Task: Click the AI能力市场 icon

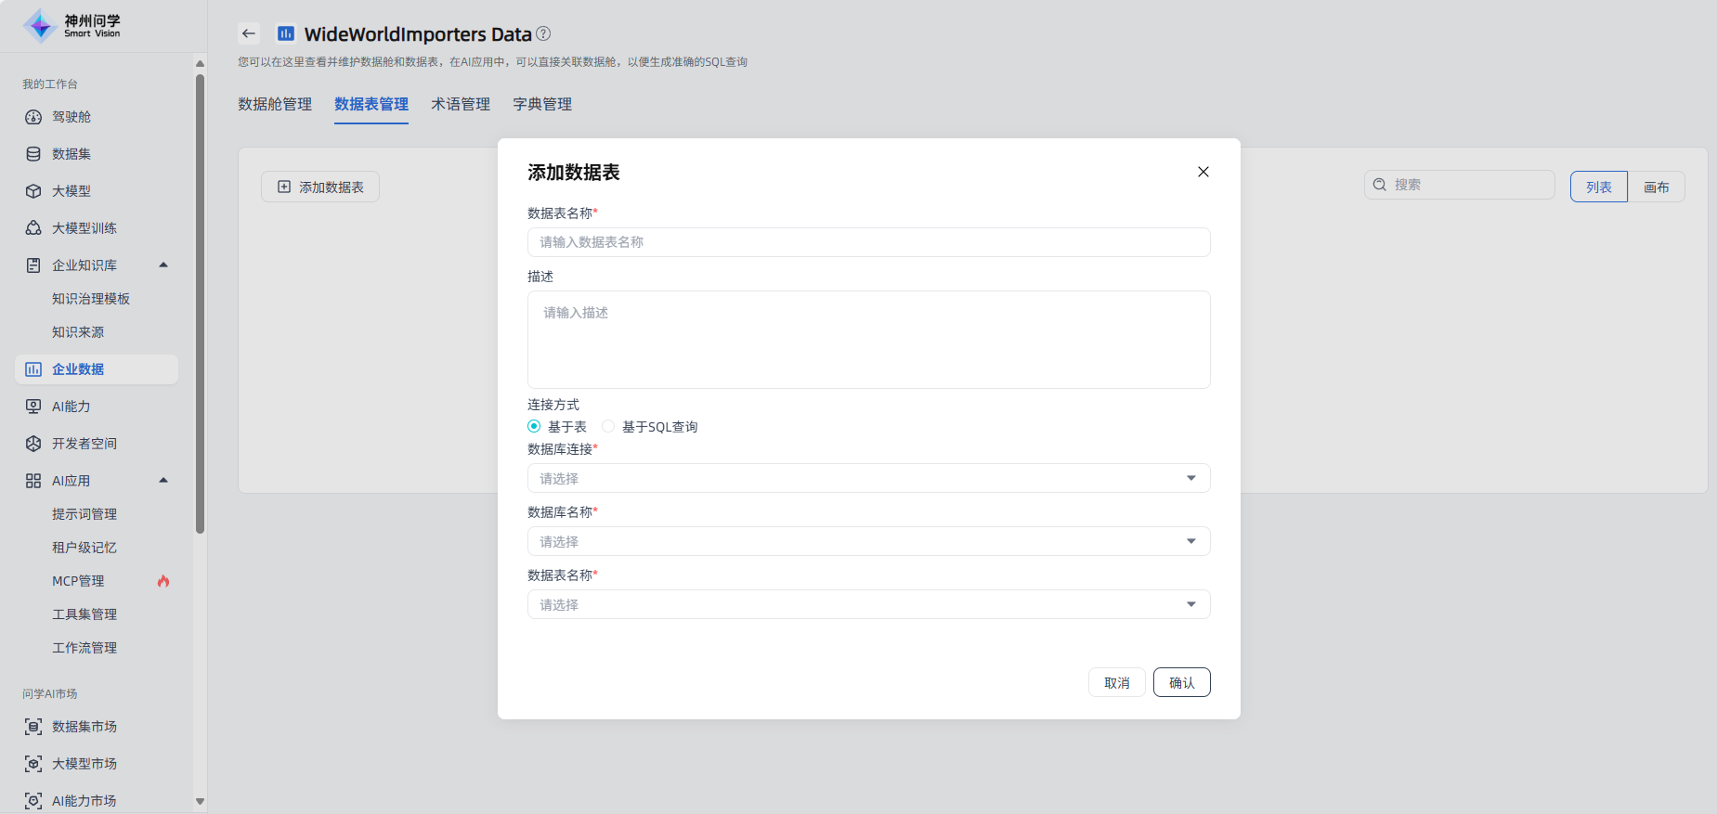Action: click(x=33, y=801)
